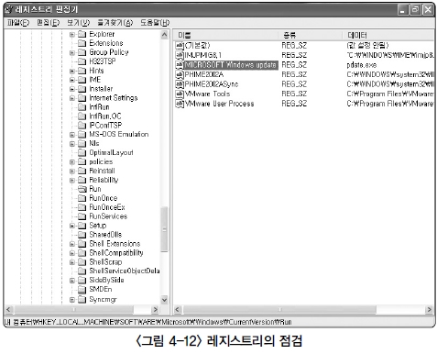This screenshot has width=437, height=354.
Task: Click the values pane scroll right arrow
Action: (429, 310)
